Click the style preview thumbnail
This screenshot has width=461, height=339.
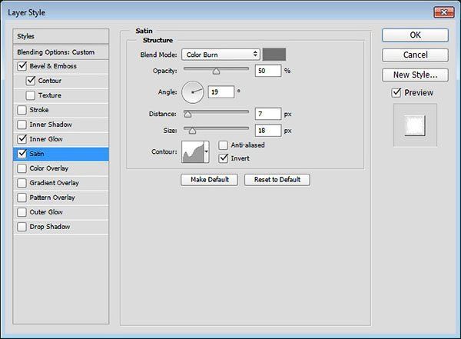[x=415, y=125]
